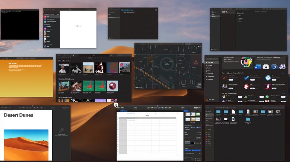Open News Top Stories channel
The image size is (290, 162).
(52, 19)
